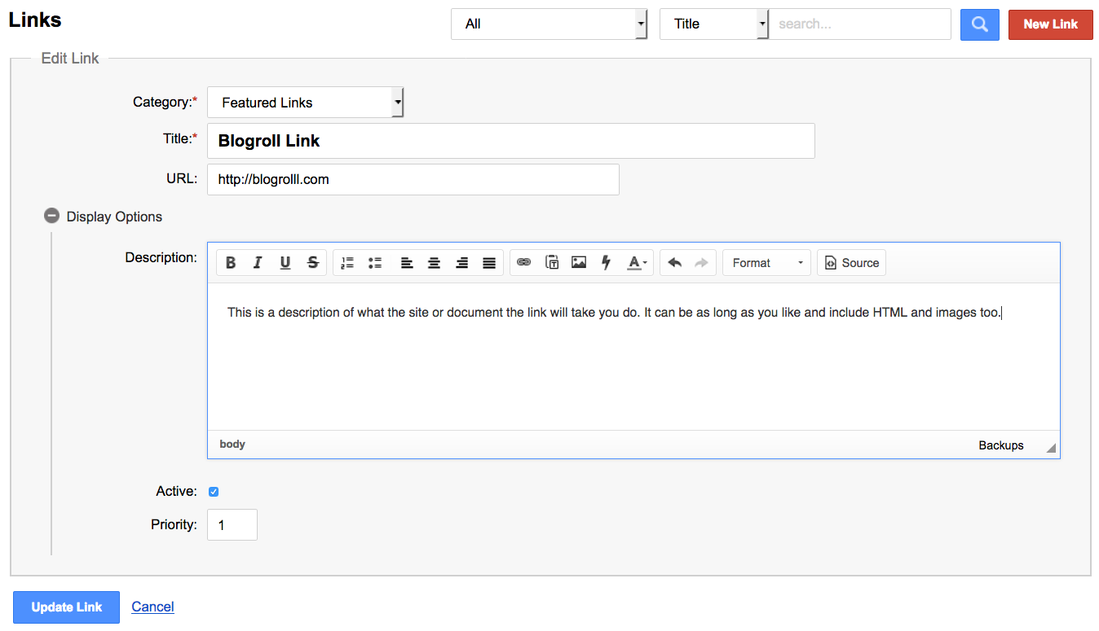This screenshot has width=1099, height=631.
Task: Collapse the Display Options section
Action: click(52, 217)
